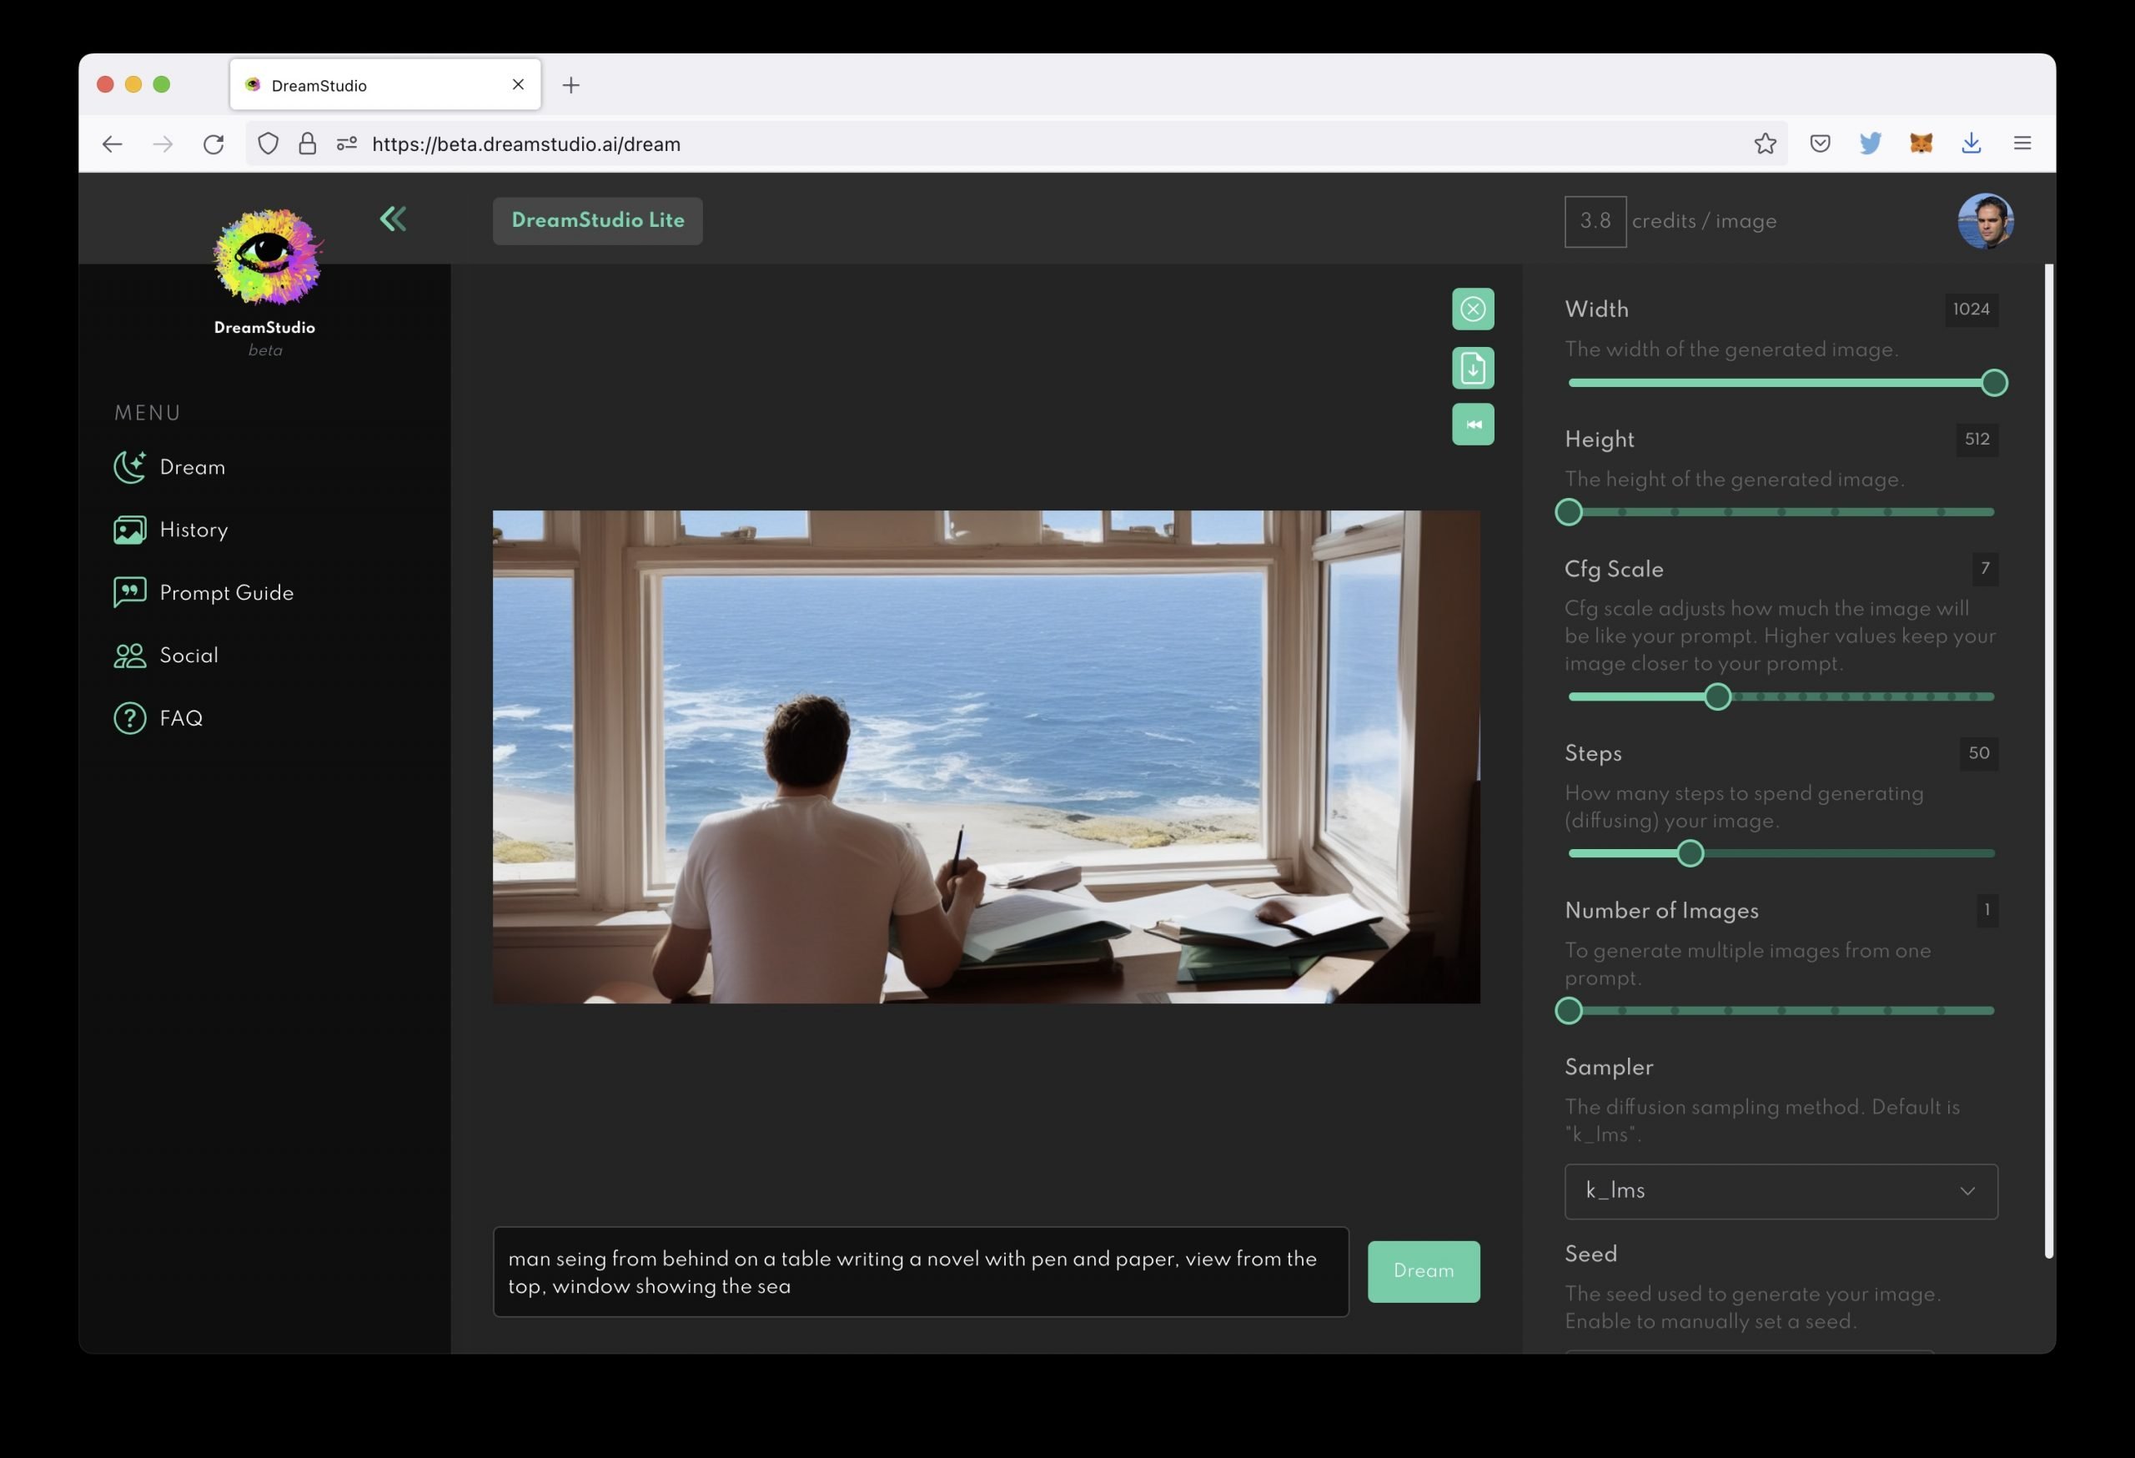Open the user profile avatar
The height and width of the screenshot is (1458, 2135).
(1984, 220)
